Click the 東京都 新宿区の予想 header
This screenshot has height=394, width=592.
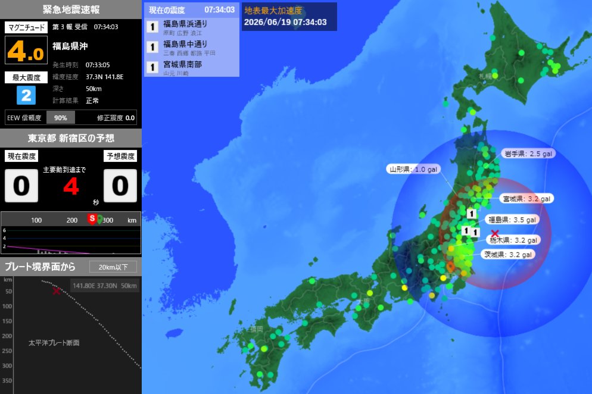[71, 138]
